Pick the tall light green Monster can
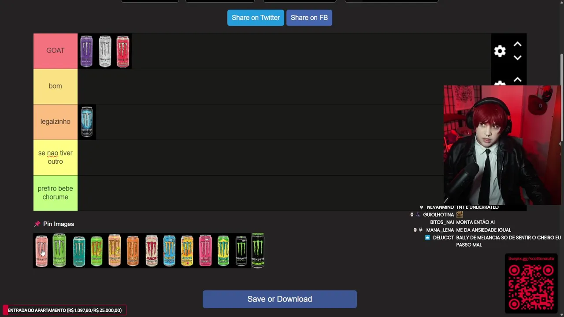Screen dimensions: 564x317 pyautogui.click(x=59, y=250)
